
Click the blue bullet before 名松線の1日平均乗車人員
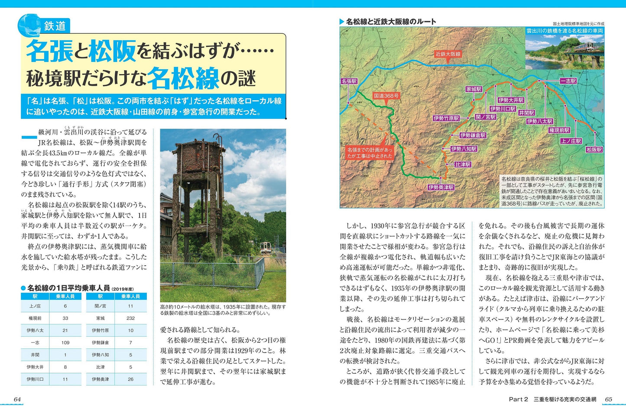pyautogui.click(x=23, y=288)
